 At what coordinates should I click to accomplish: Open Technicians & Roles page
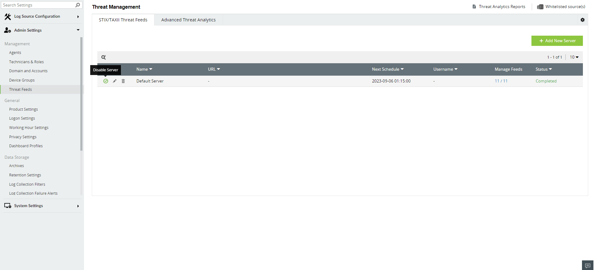point(26,62)
